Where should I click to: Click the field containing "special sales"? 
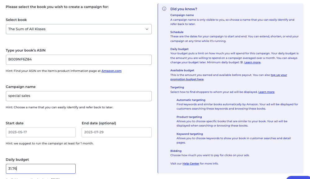[79, 96]
